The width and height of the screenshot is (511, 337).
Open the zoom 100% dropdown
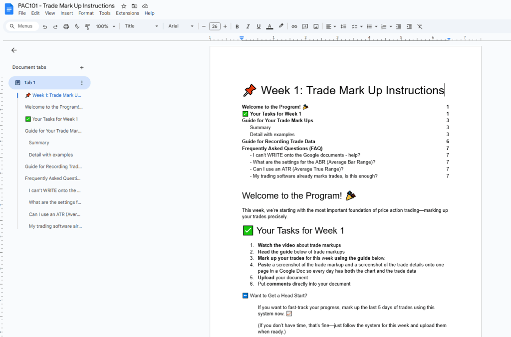pyautogui.click(x=105, y=26)
